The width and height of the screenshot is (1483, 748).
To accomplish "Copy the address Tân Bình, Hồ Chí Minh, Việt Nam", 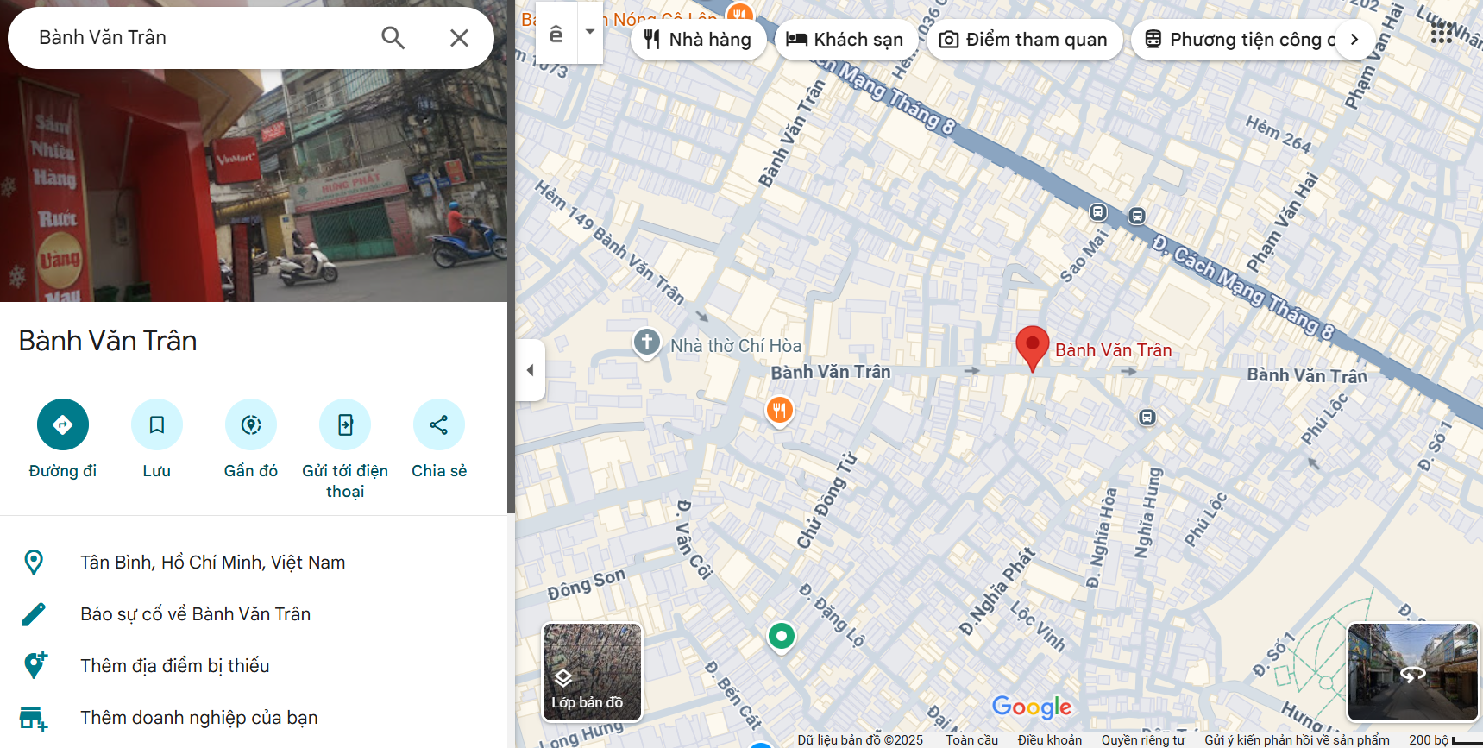I will [x=212, y=563].
